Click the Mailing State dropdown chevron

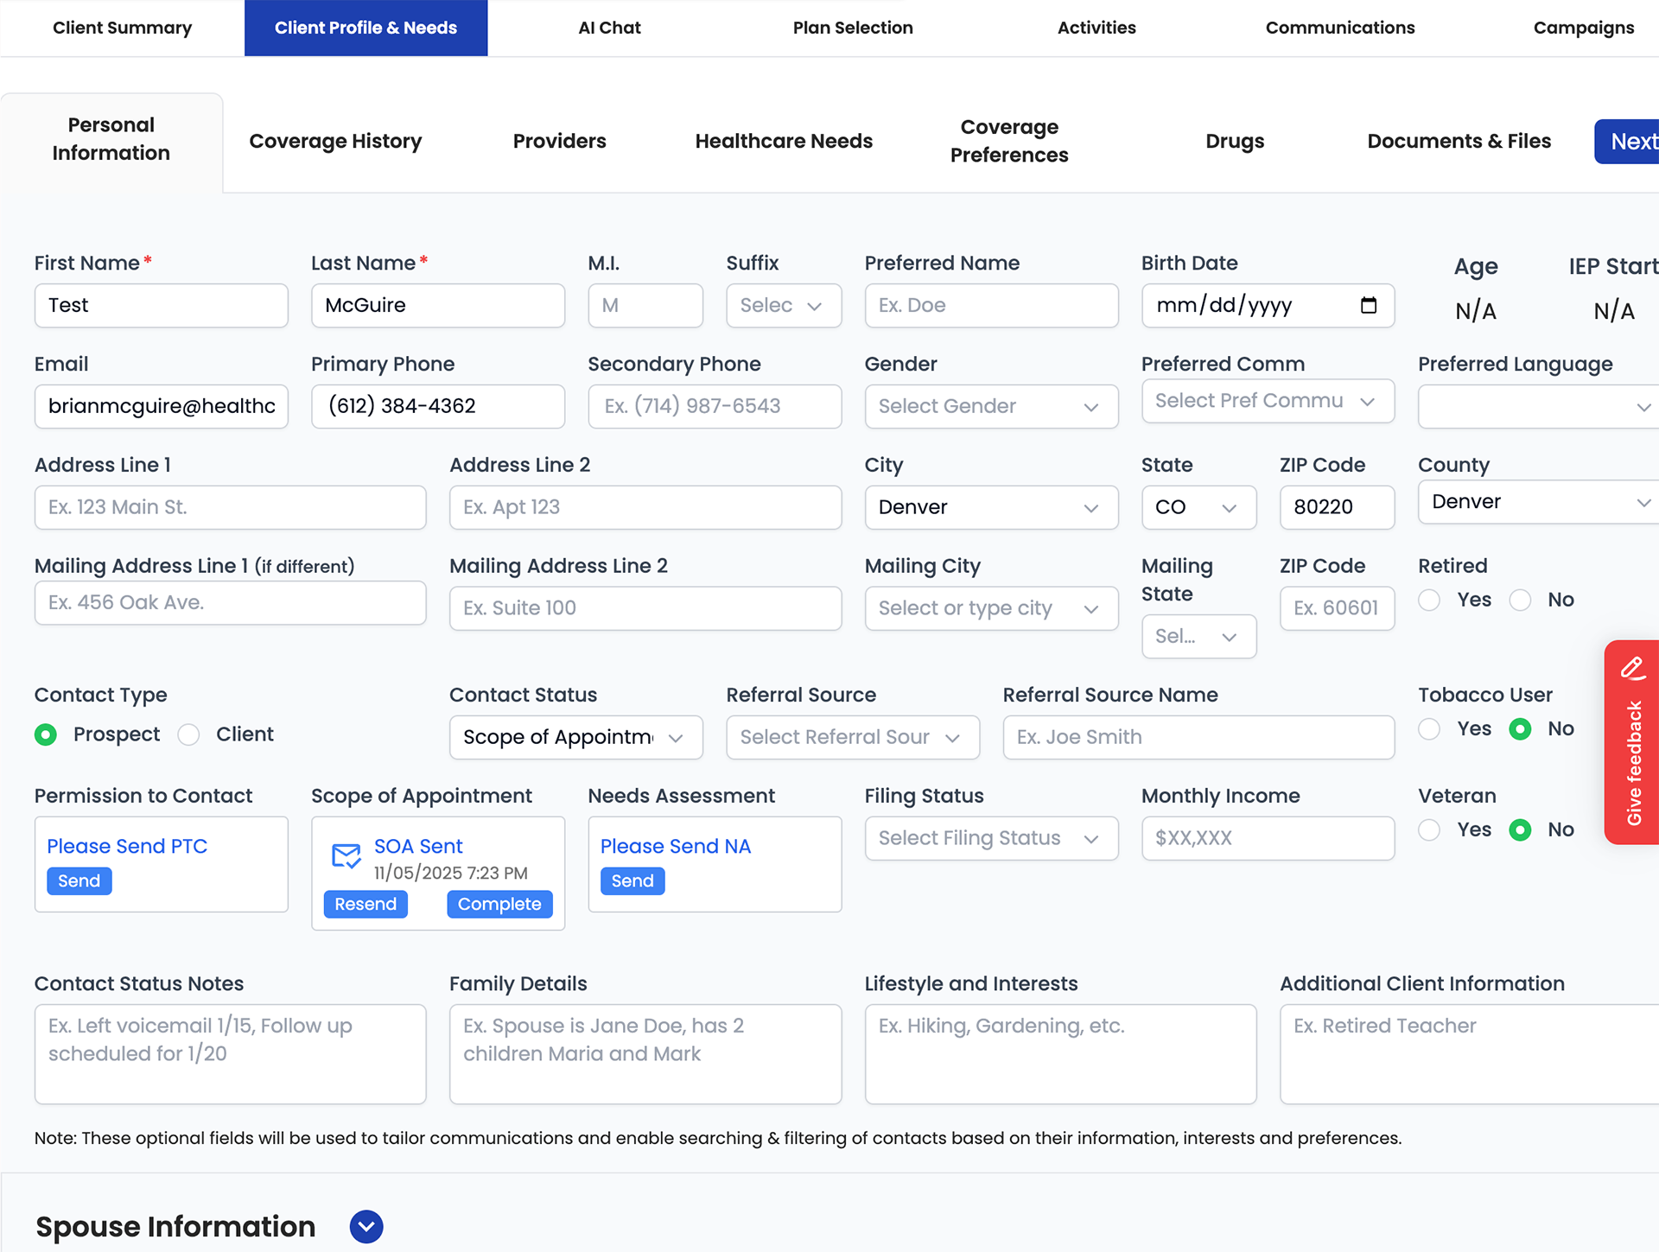[1229, 638]
